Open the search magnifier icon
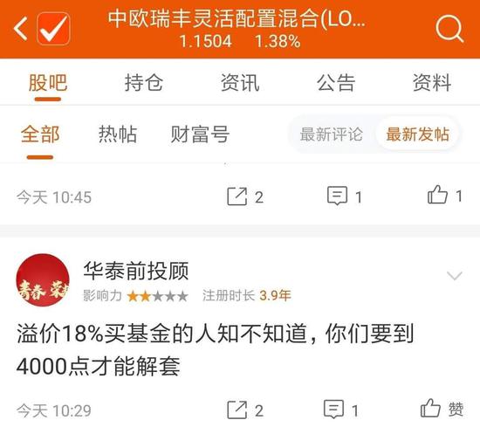The image size is (480, 427). [x=449, y=29]
